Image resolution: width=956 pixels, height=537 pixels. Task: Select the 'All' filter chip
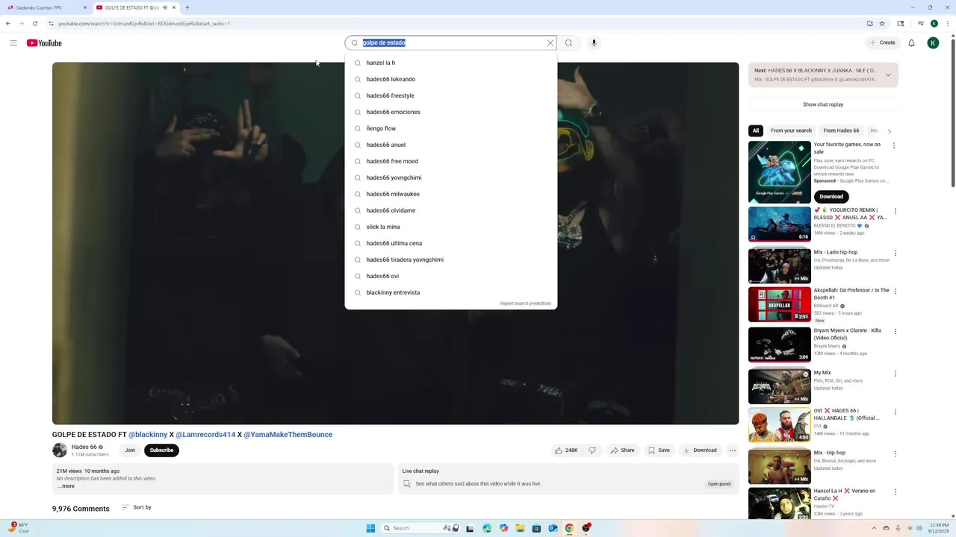(x=756, y=131)
